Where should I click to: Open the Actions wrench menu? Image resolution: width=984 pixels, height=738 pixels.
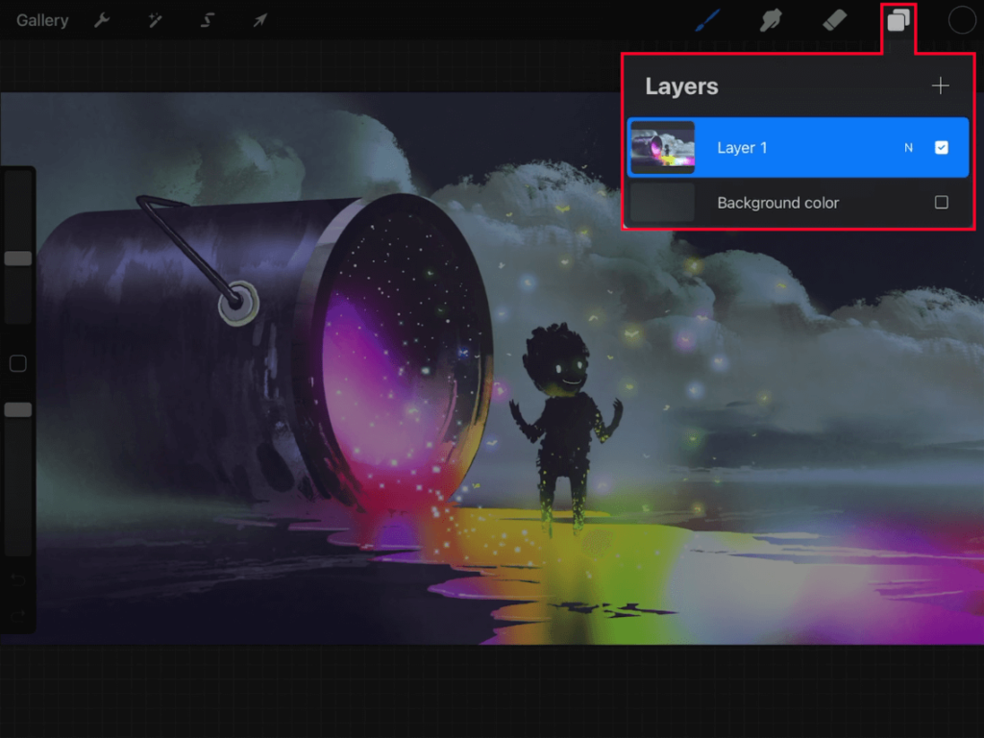[x=102, y=19]
